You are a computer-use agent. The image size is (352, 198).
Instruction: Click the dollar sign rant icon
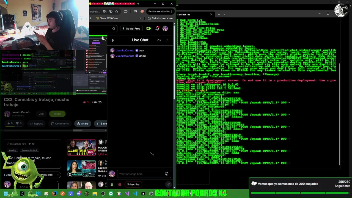tap(112, 185)
